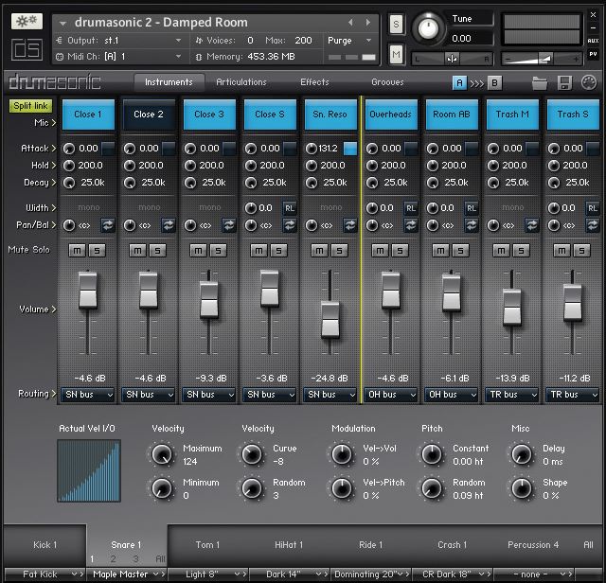606x583 pixels.
Task: Mute the Sn. Reso channel
Action: pos(320,251)
